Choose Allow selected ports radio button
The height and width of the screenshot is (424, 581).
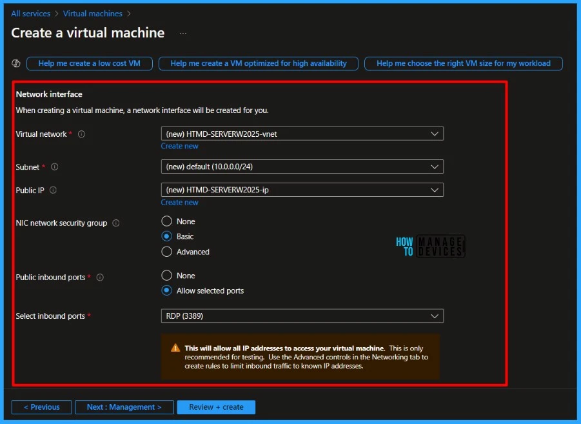tap(167, 291)
